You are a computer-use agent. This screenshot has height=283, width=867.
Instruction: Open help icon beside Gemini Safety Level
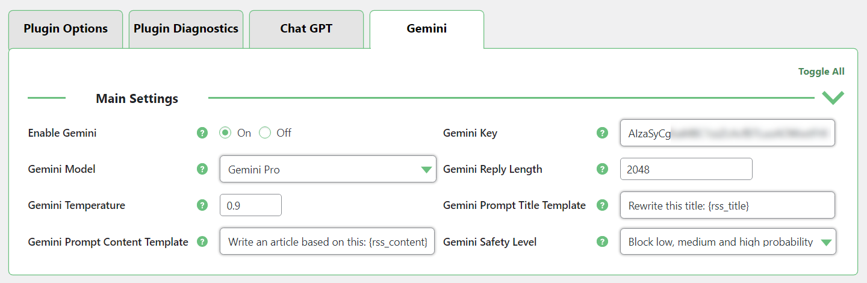(x=602, y=241)
